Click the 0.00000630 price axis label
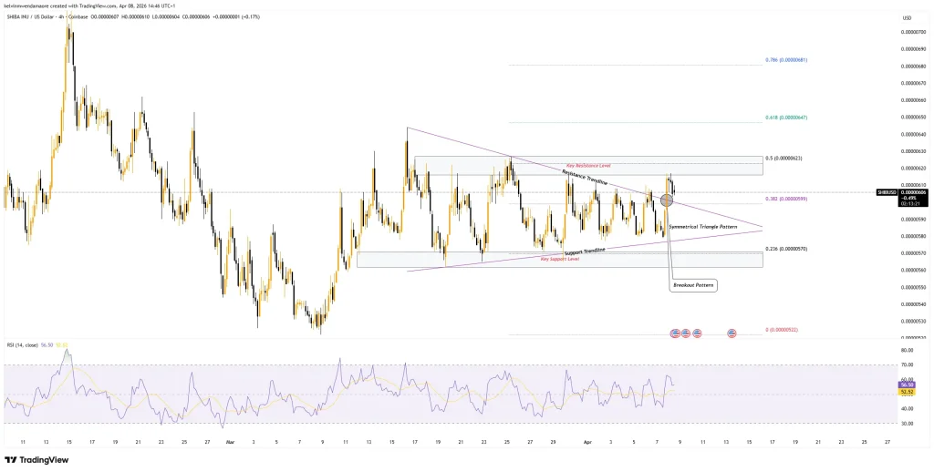This screenshot has height=472, width=934. (913, 152)
